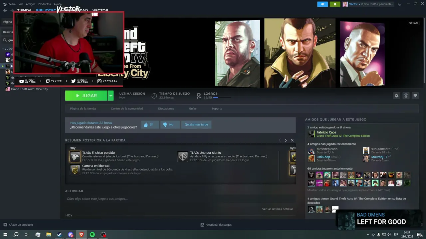Click the STEAM badge on the banner

pos(414,23)
